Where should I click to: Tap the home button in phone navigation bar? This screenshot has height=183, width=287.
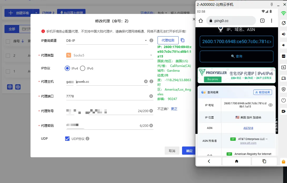[236, 161]
